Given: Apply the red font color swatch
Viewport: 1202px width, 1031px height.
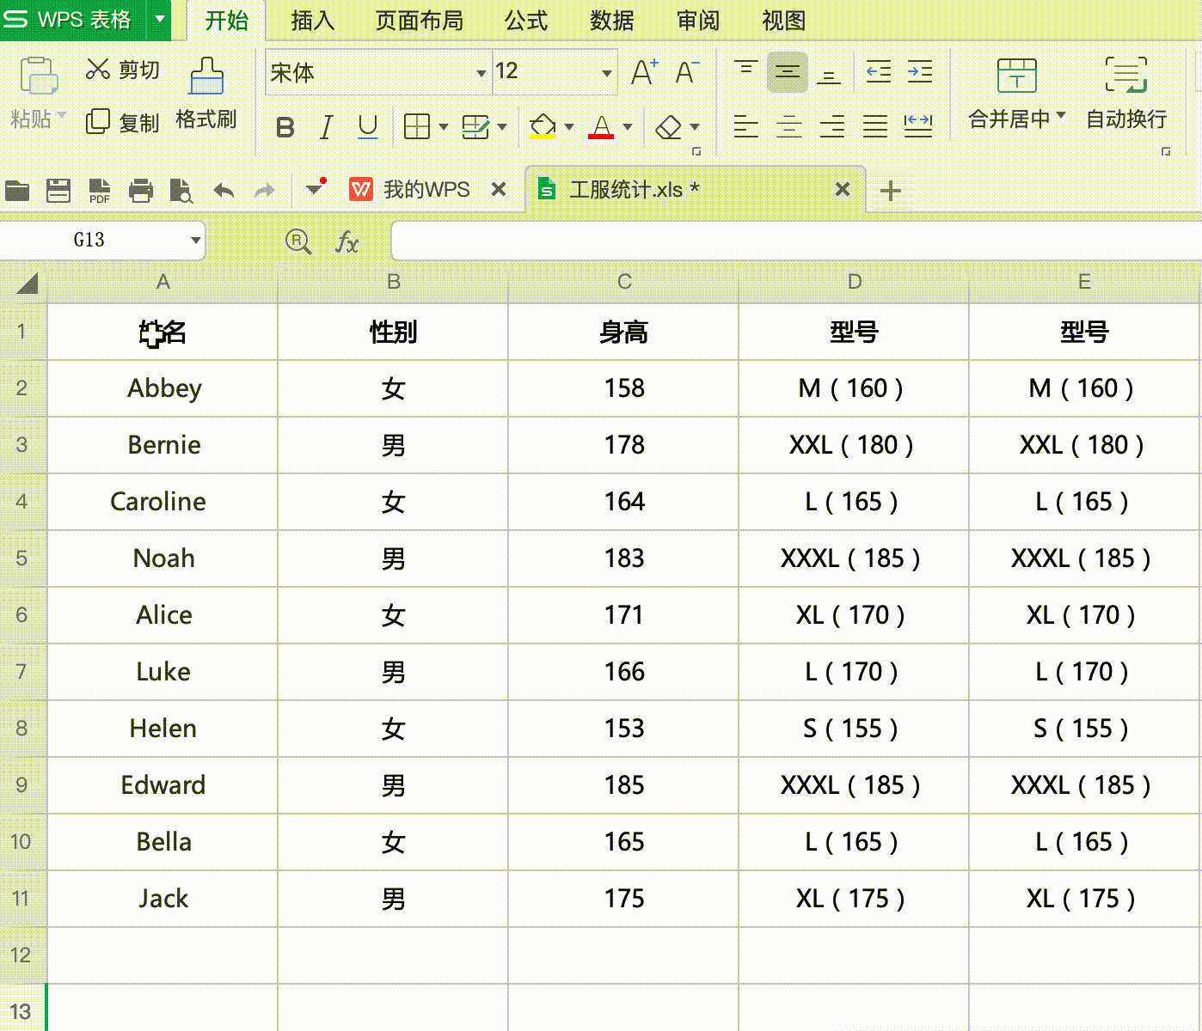Looking at the screenshot, I should coord(601,128).
